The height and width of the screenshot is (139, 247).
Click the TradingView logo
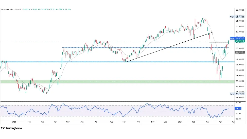[11, 128]
